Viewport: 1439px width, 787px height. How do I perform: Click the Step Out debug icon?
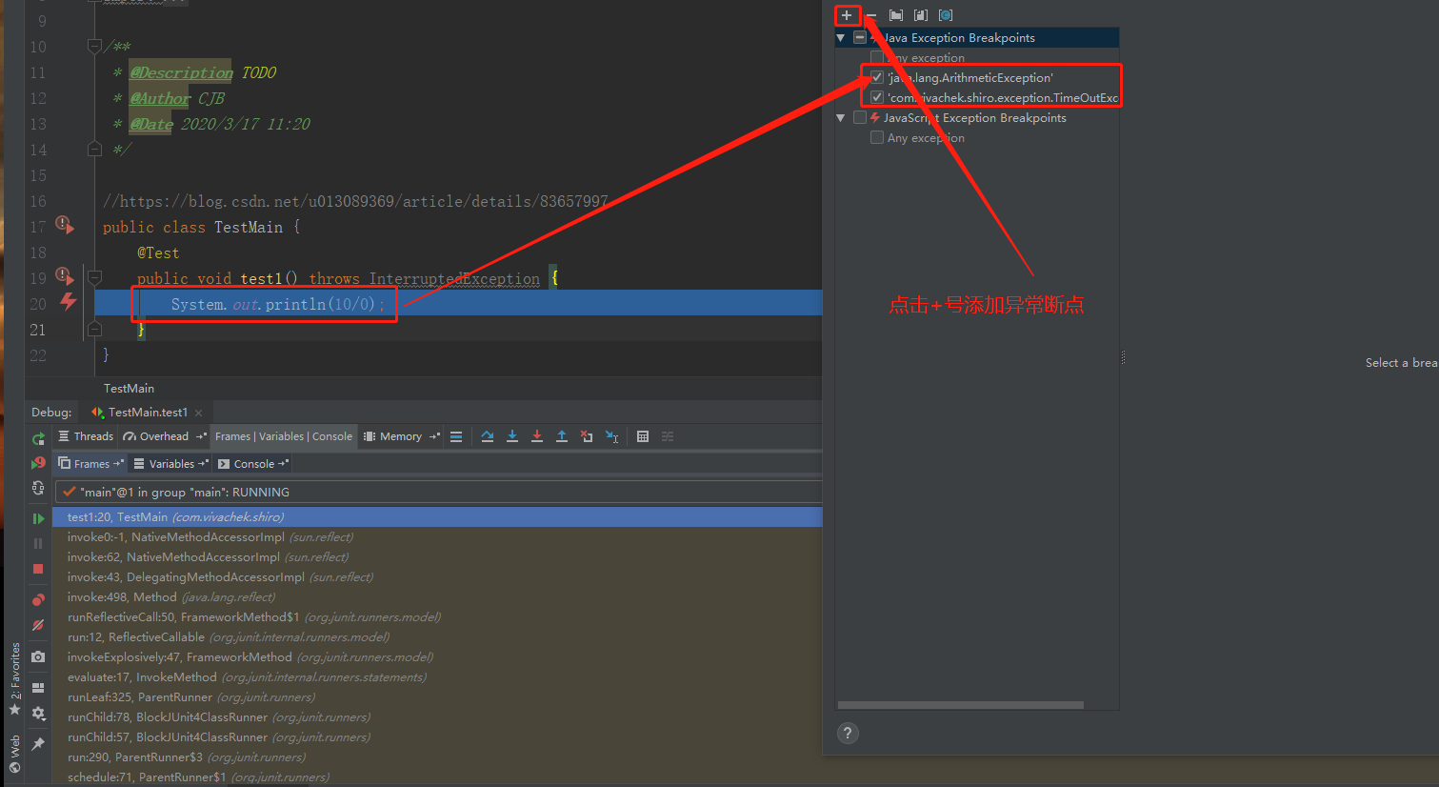click(x=562, y=436)
